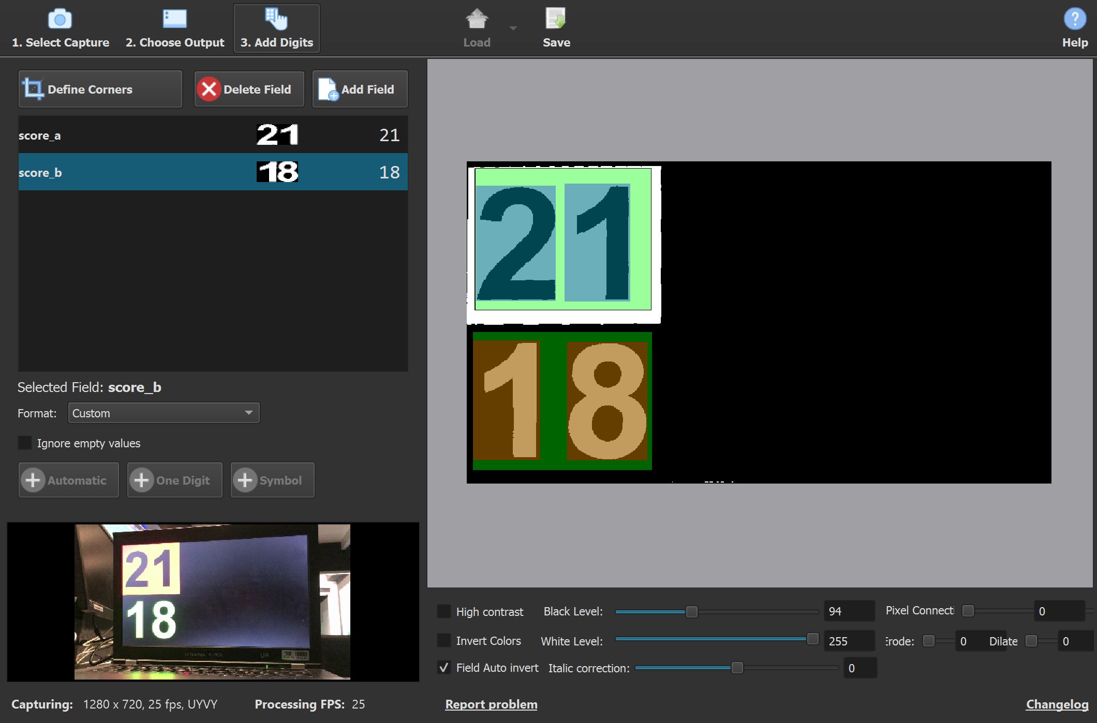The height and width of the screenshot is (723, 1097).
Task: Click the White Level value field
Action: click(x=848, y=641)
